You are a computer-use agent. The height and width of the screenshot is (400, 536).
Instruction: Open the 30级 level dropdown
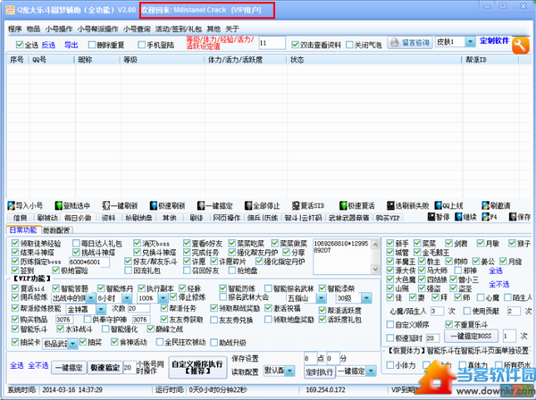[x=366, y=298]
